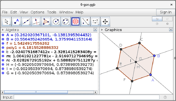
Task: Toggle visibility of line n
Action: click(3, 60)
